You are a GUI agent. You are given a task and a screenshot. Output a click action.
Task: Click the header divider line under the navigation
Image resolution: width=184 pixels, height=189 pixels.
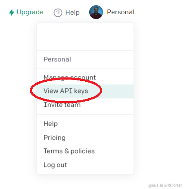18,27
